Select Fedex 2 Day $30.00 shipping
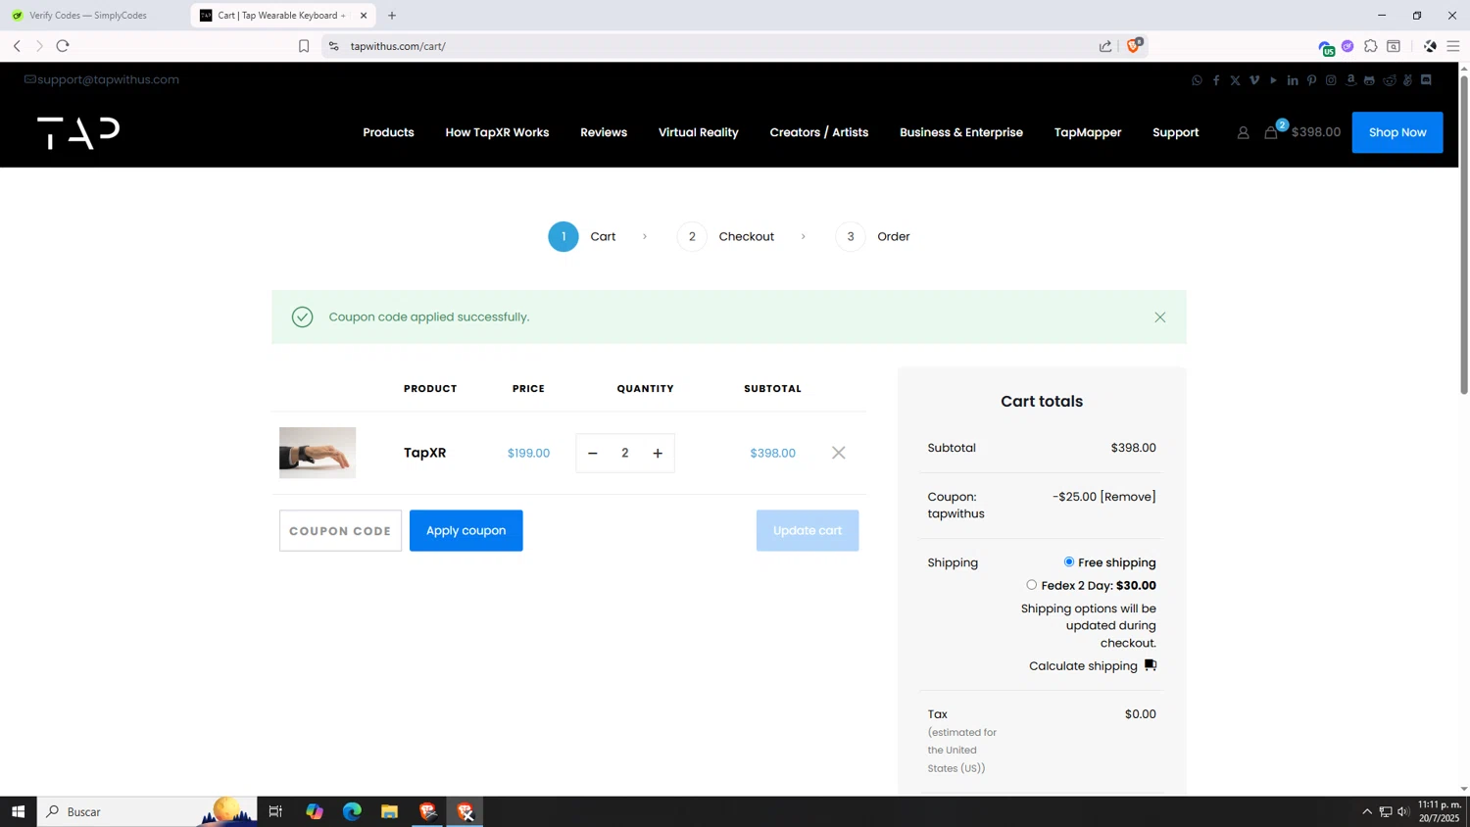 (x=1032, y=585)
